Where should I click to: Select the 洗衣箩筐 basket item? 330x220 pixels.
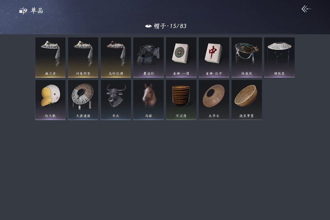click(x=247, y=100)
